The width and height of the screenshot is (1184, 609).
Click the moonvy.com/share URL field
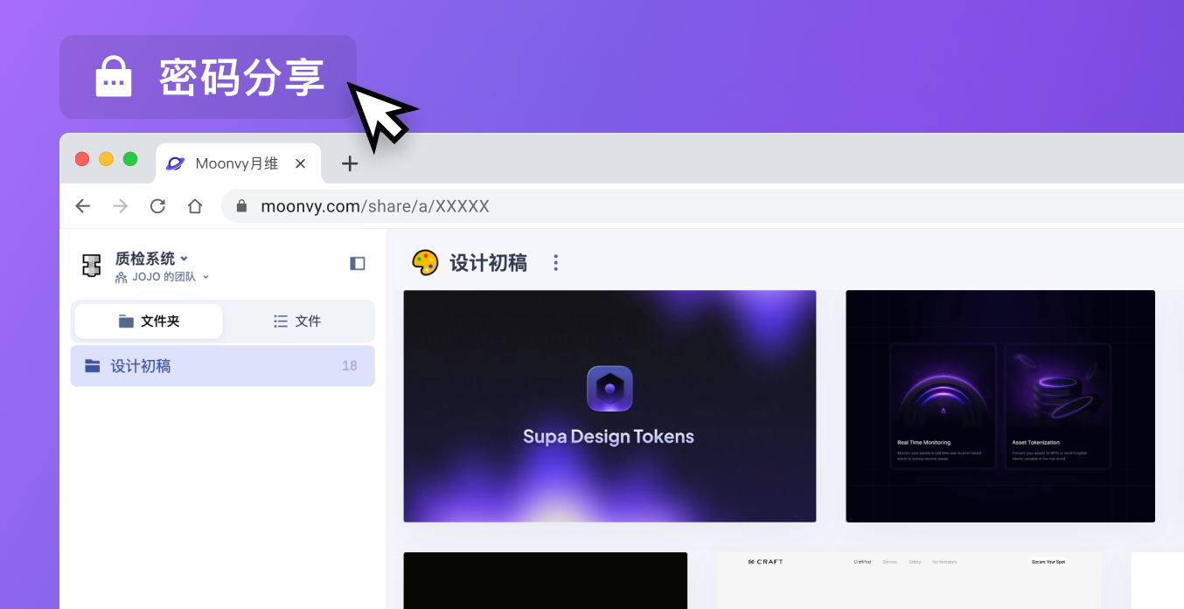coord(702,206)
